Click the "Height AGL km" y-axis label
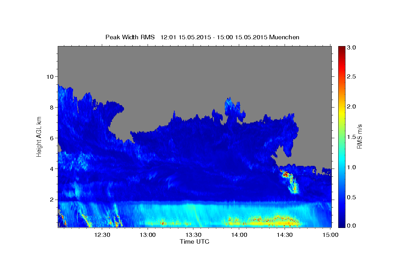 pos(39,136)
